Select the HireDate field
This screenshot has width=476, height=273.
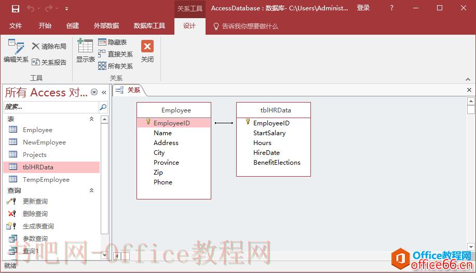tap(266, 153)
